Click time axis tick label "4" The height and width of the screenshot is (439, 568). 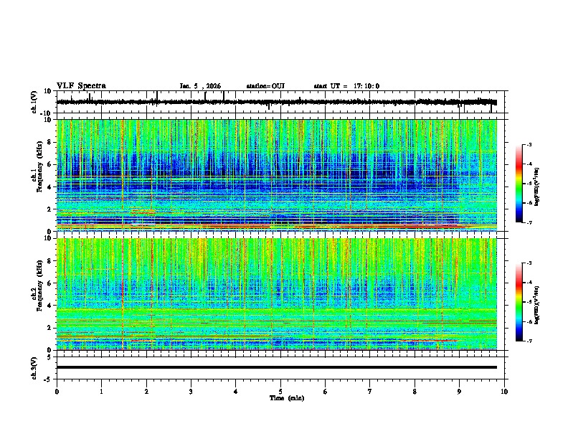(236, 392)
